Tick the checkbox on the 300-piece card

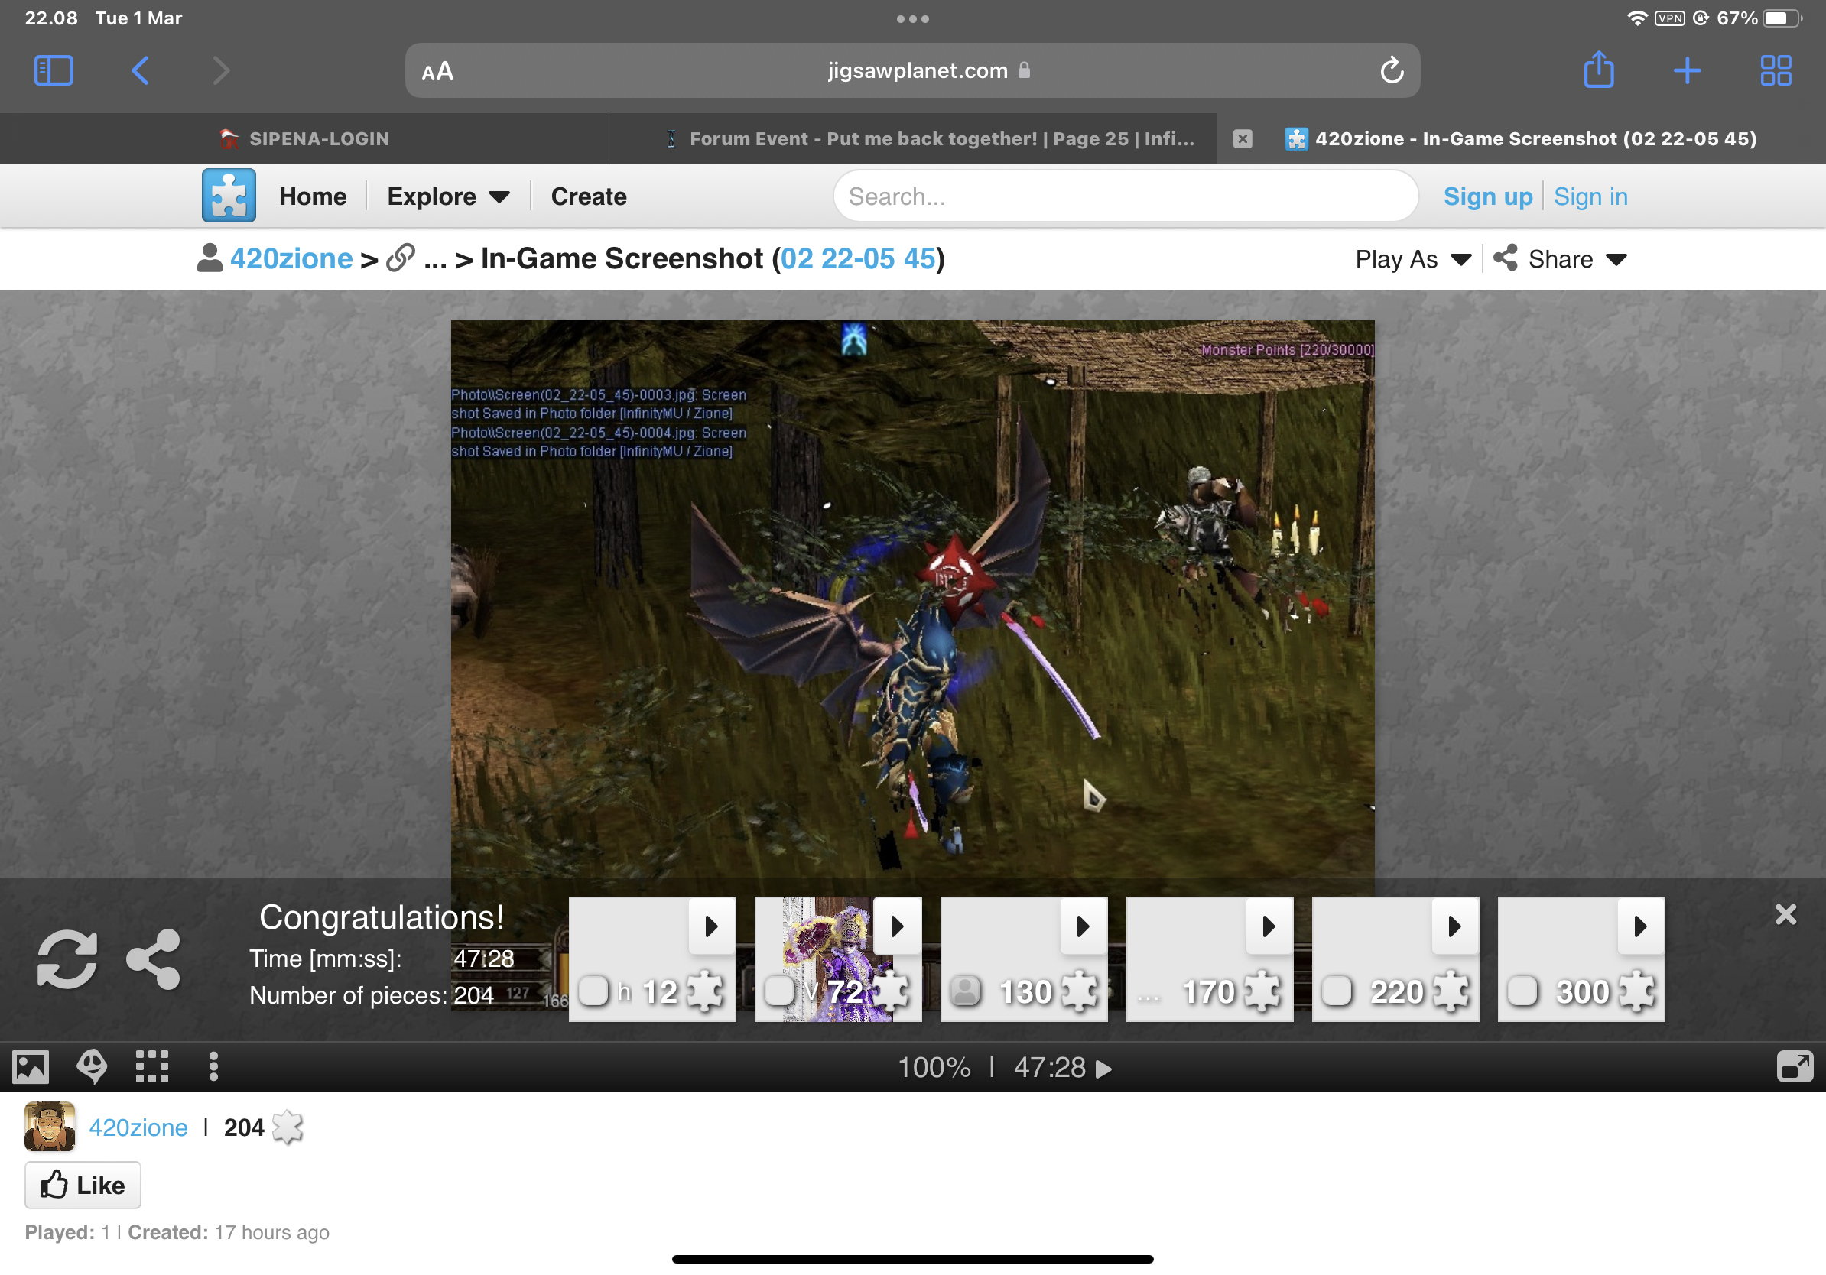pos(1522,991)
